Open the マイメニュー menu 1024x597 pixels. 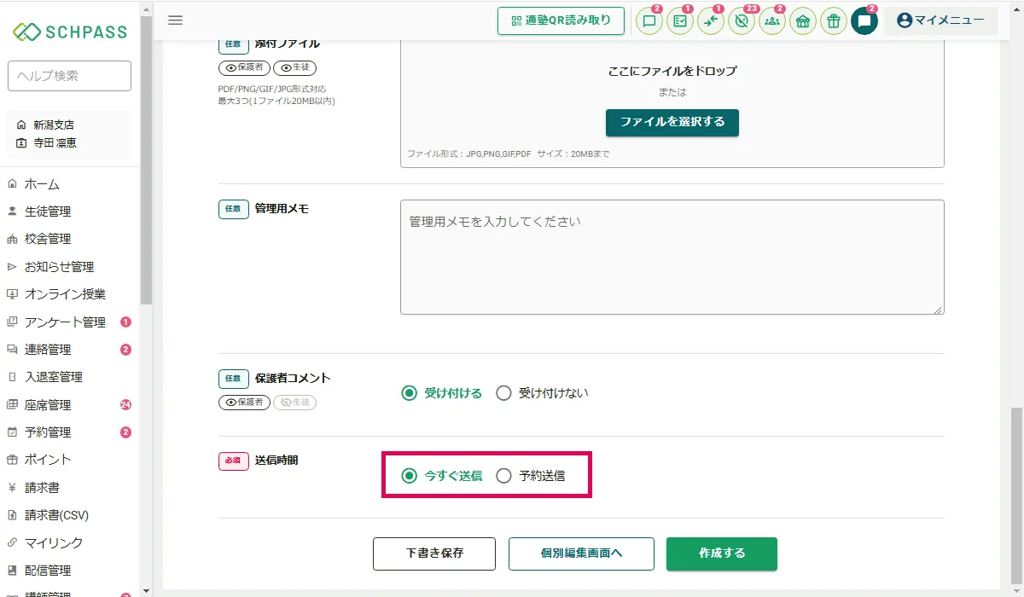940,20
